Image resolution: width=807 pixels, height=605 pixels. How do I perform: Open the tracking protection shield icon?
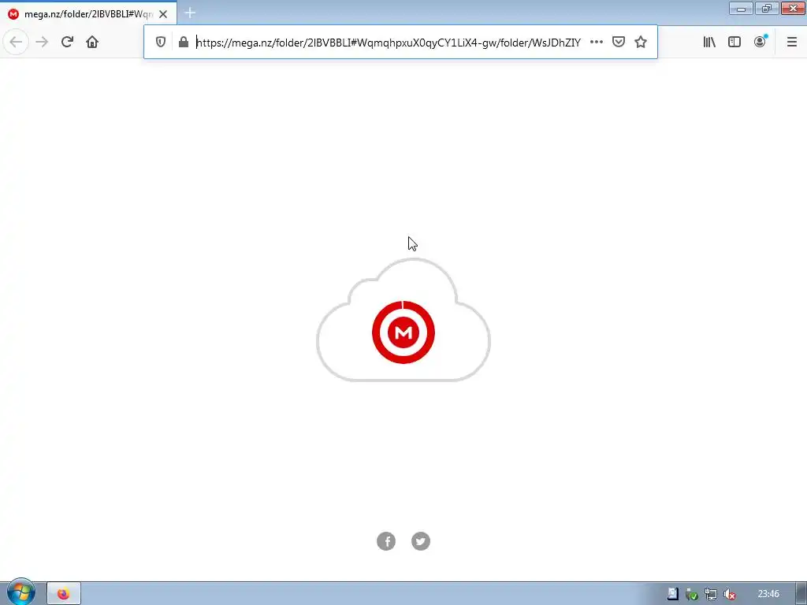pos(161,43)
